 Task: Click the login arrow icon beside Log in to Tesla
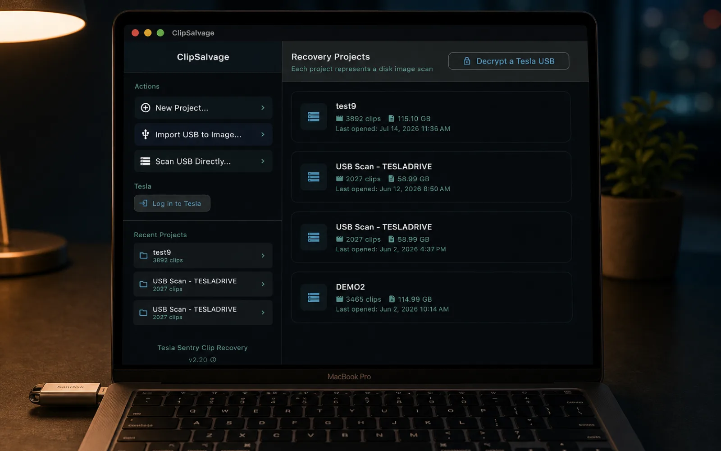tap(143, 203)
